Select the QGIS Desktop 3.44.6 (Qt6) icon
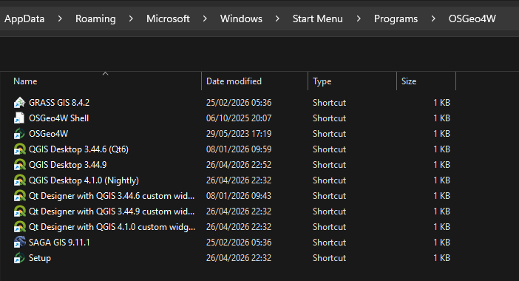 pyautogui.click(x=19, y=149)
